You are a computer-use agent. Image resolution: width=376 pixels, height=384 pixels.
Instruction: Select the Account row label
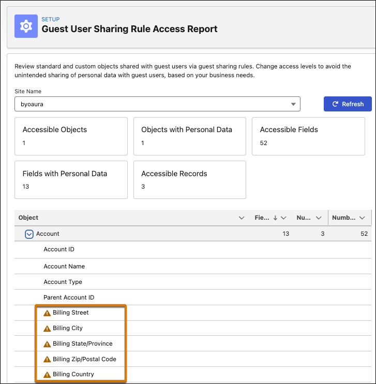[x=48, y=234]
